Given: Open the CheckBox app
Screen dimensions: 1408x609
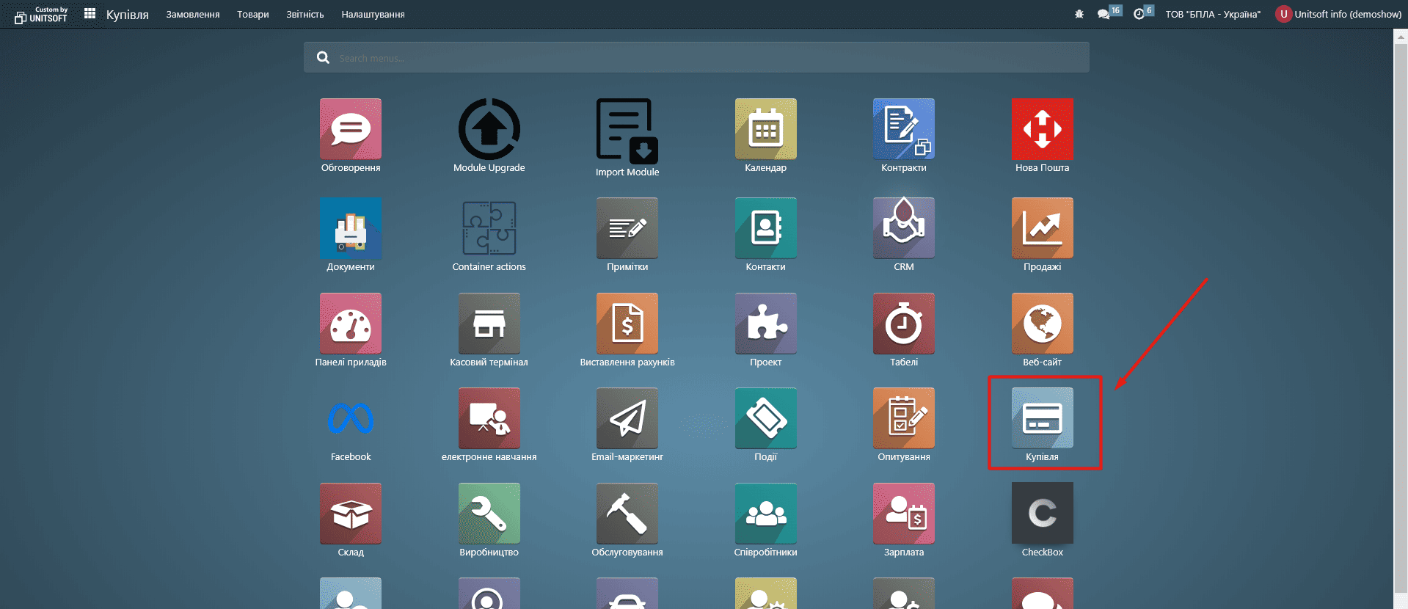Looking at the screenshot, I should pos(1042,514).
